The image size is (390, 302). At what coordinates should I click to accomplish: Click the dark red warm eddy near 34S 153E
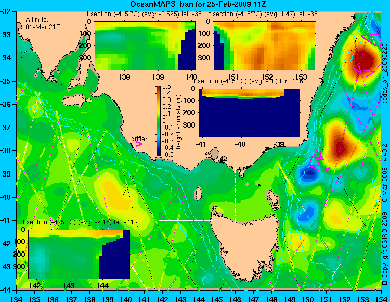(x=363, y=60)
